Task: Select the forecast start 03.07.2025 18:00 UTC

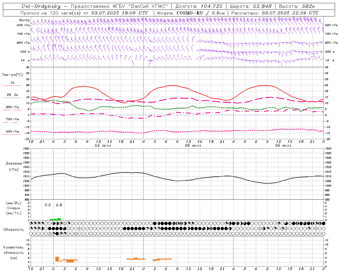Action: click(x=120, y=13)
